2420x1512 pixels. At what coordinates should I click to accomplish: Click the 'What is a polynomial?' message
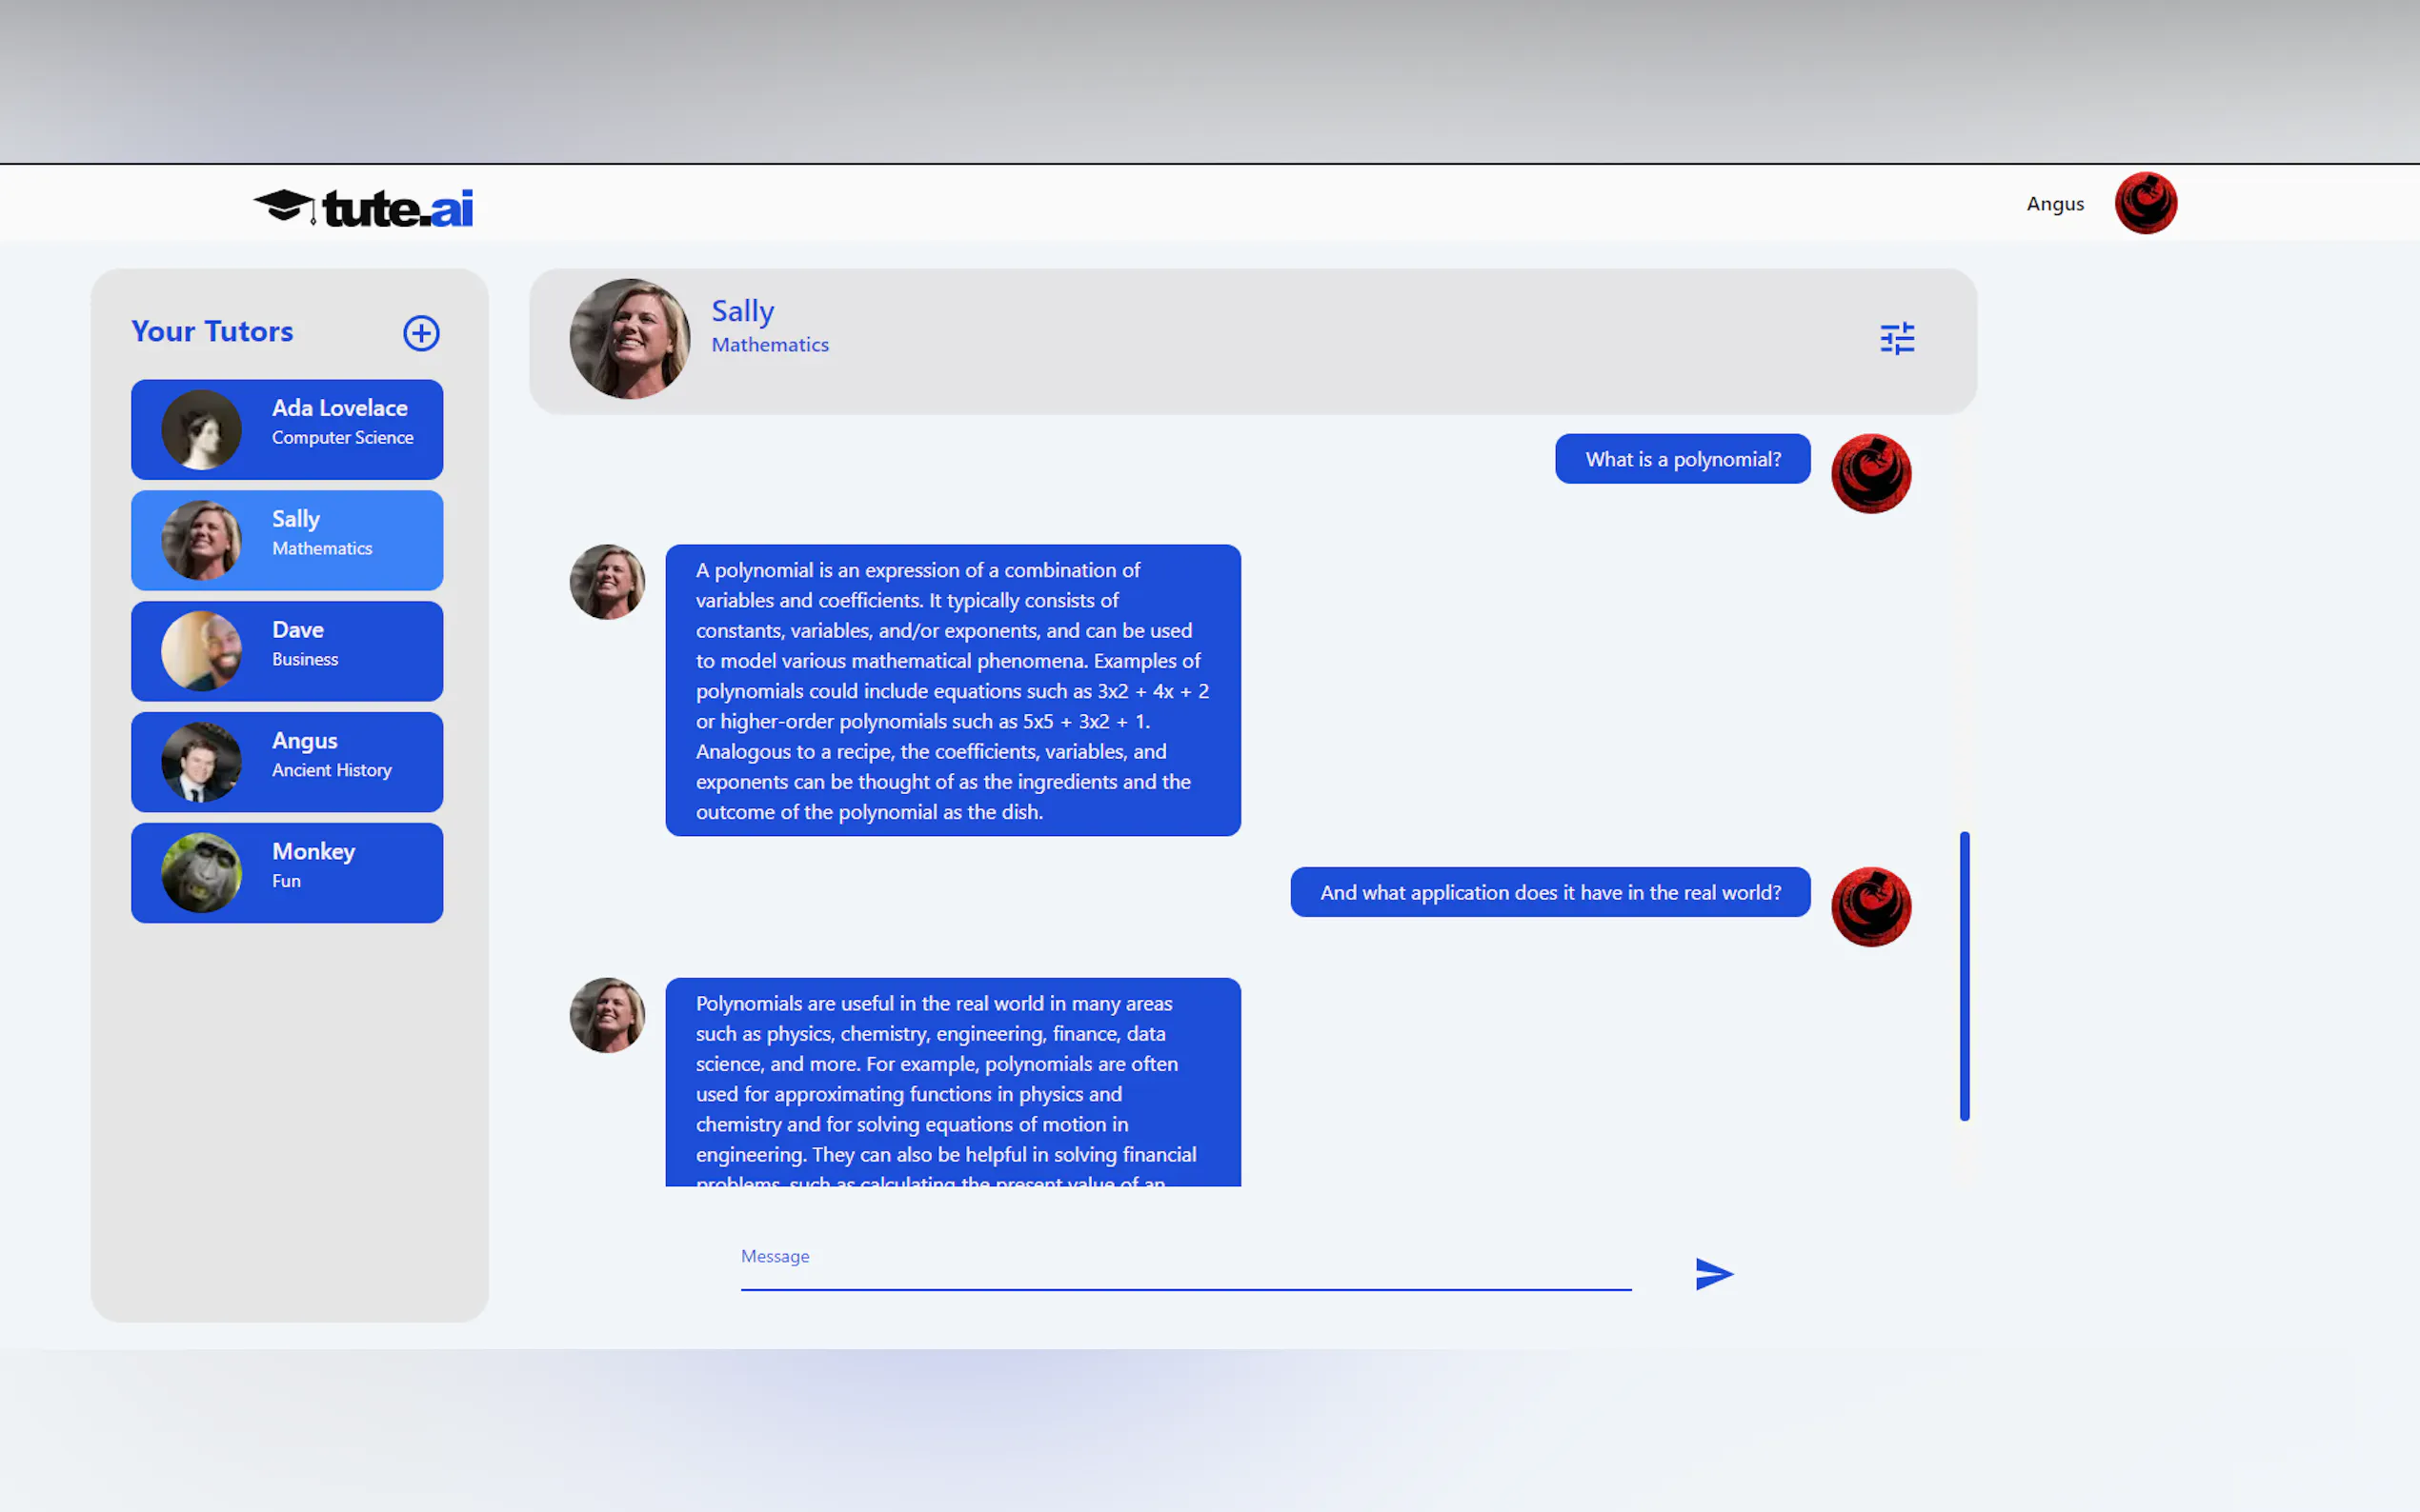(1683, 459)
